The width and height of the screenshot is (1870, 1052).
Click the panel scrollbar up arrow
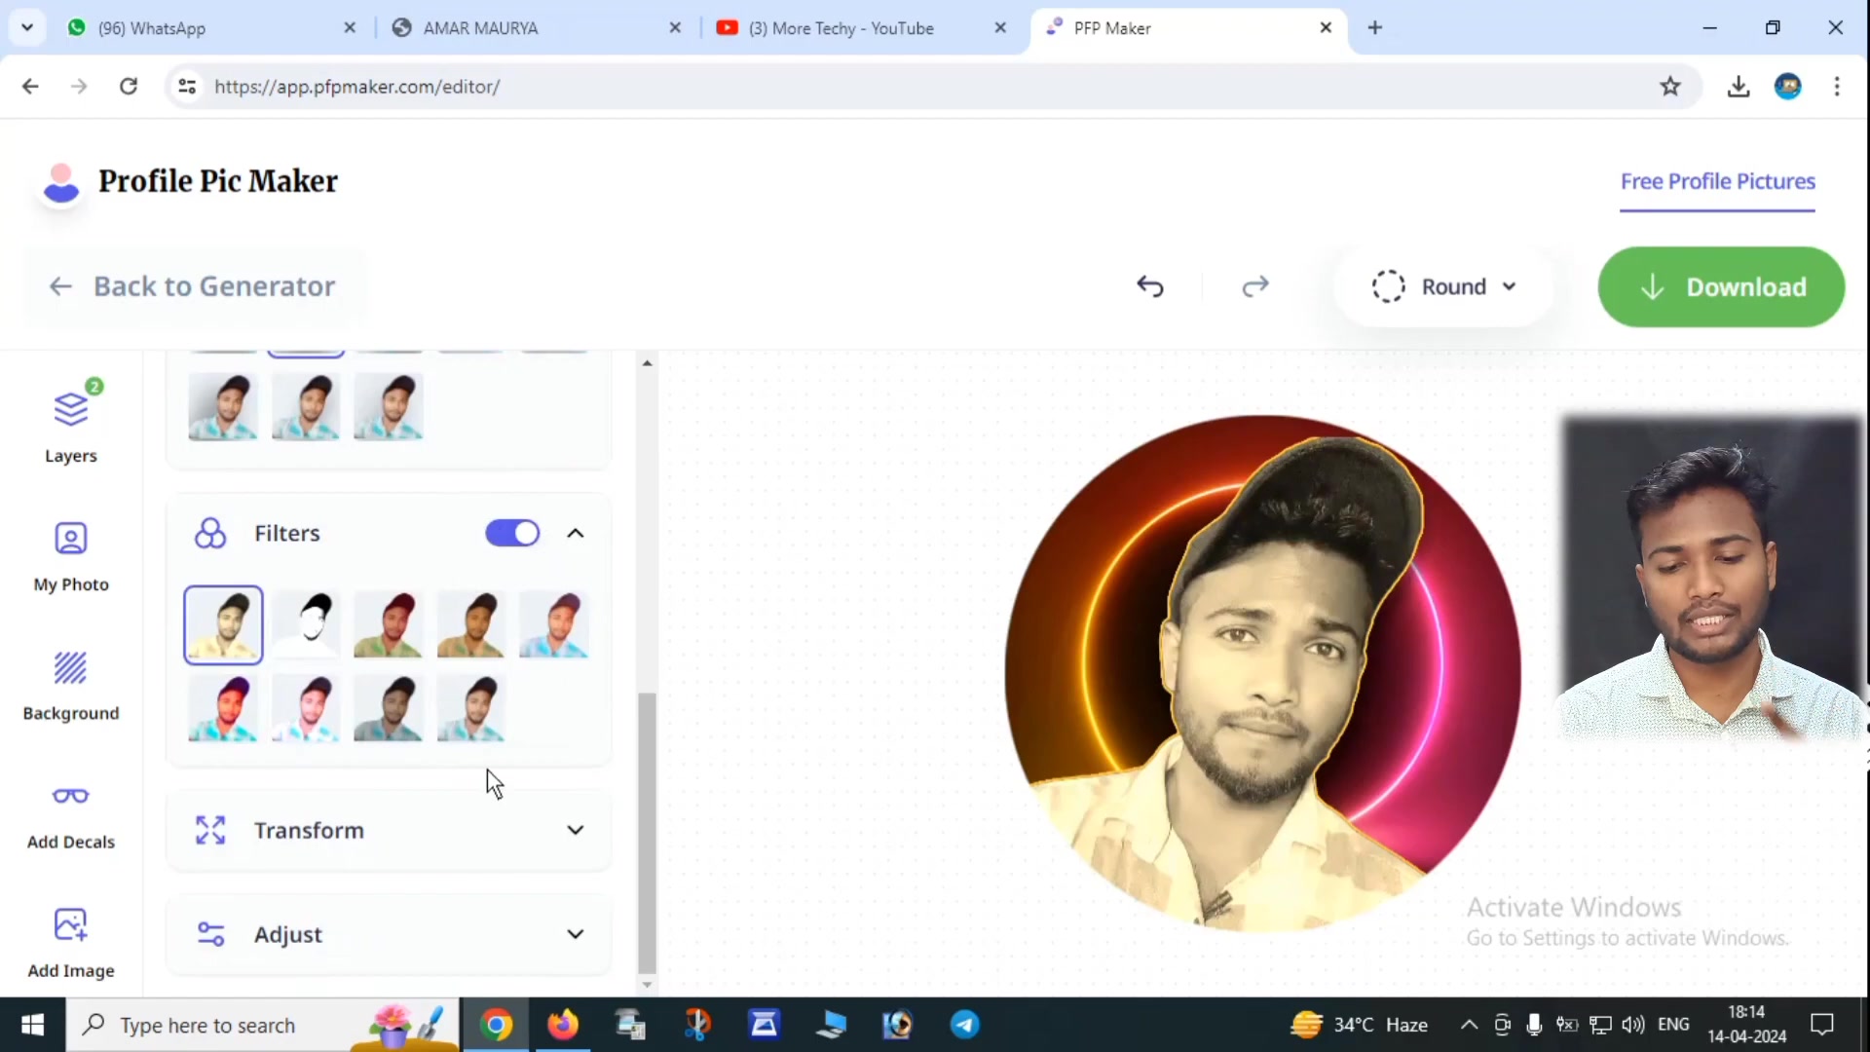pos(647,362)
